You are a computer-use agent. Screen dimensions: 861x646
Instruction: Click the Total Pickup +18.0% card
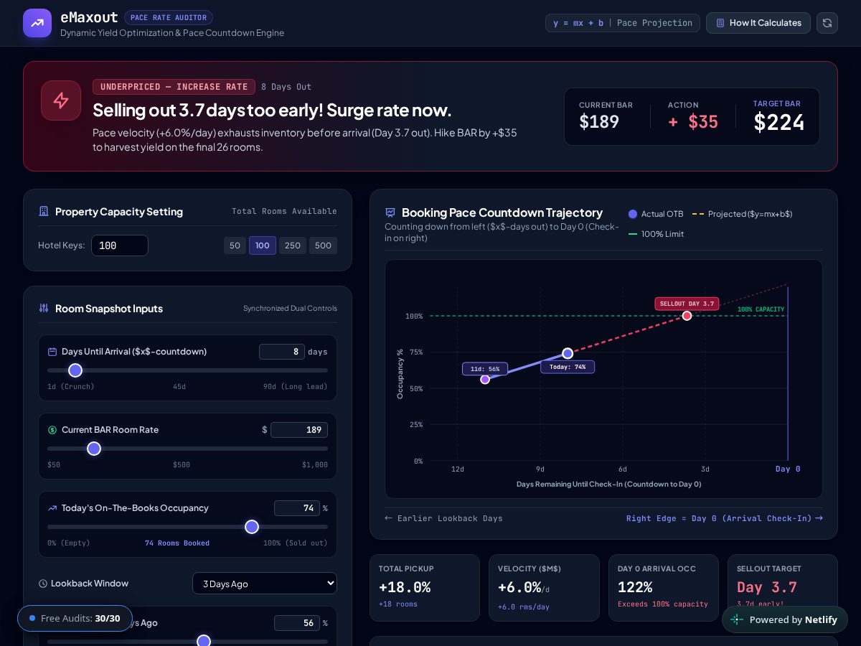425,588
